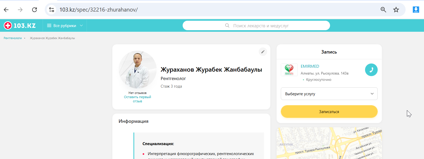The height and width of the screenshot is (159, 424).
Task: Click the Поиск лекарств и медуслуг field
Action: (256, 25)
